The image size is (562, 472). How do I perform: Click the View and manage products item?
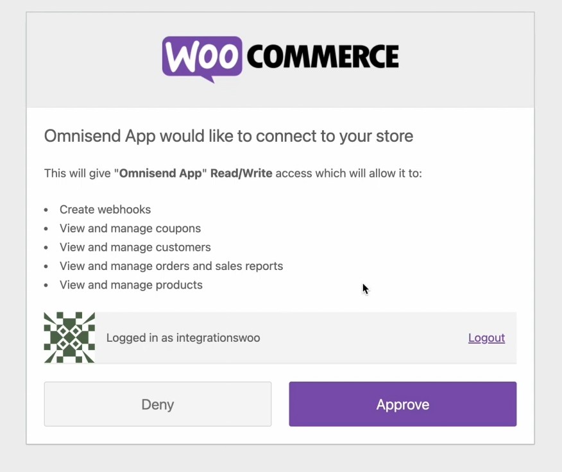pyautogui.click(x=131, y=285)
